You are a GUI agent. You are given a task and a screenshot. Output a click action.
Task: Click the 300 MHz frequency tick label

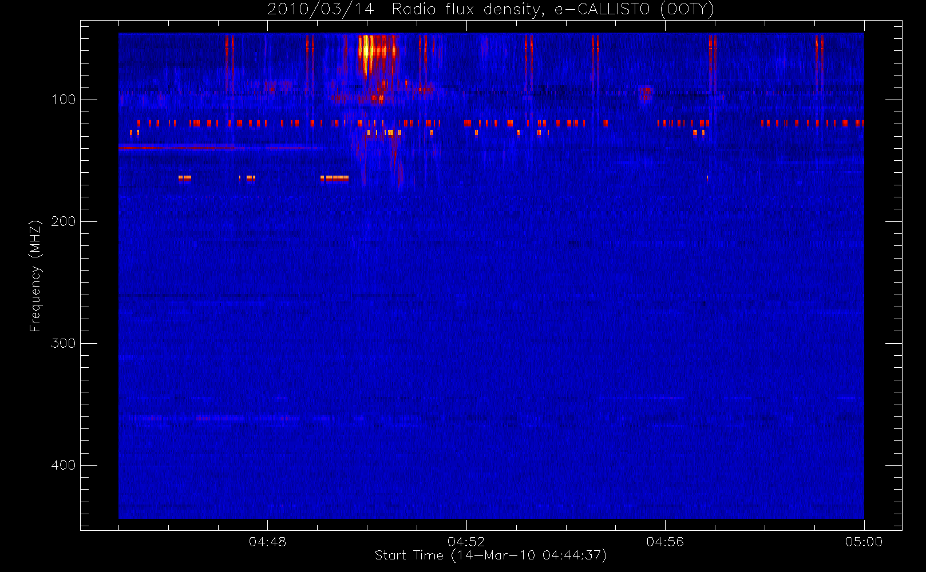click(x=64, y=343)
